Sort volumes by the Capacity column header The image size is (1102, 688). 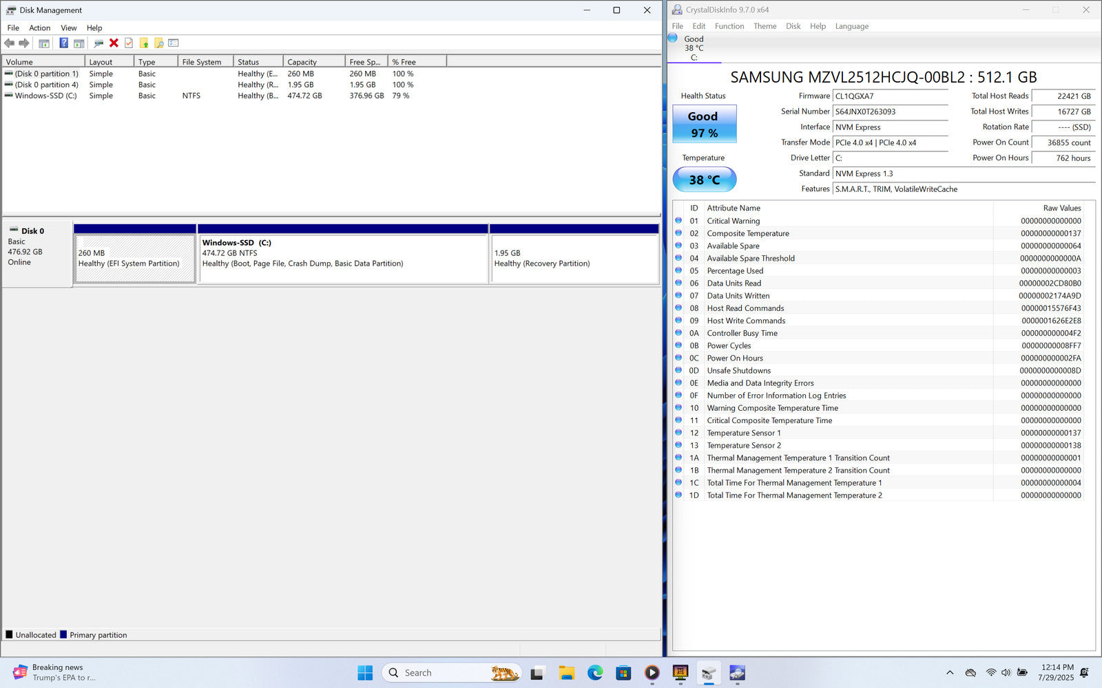302,62
